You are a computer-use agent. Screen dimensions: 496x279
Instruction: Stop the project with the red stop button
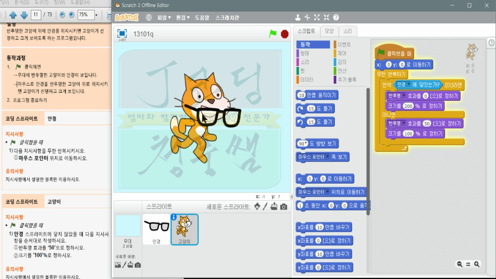click(284, 34)
